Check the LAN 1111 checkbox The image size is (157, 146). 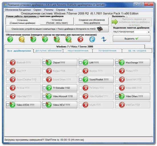tap(80, 63)
